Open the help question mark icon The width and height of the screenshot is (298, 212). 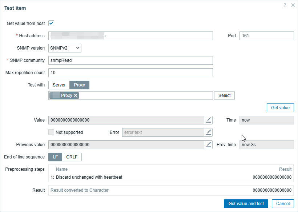[285, 5]
